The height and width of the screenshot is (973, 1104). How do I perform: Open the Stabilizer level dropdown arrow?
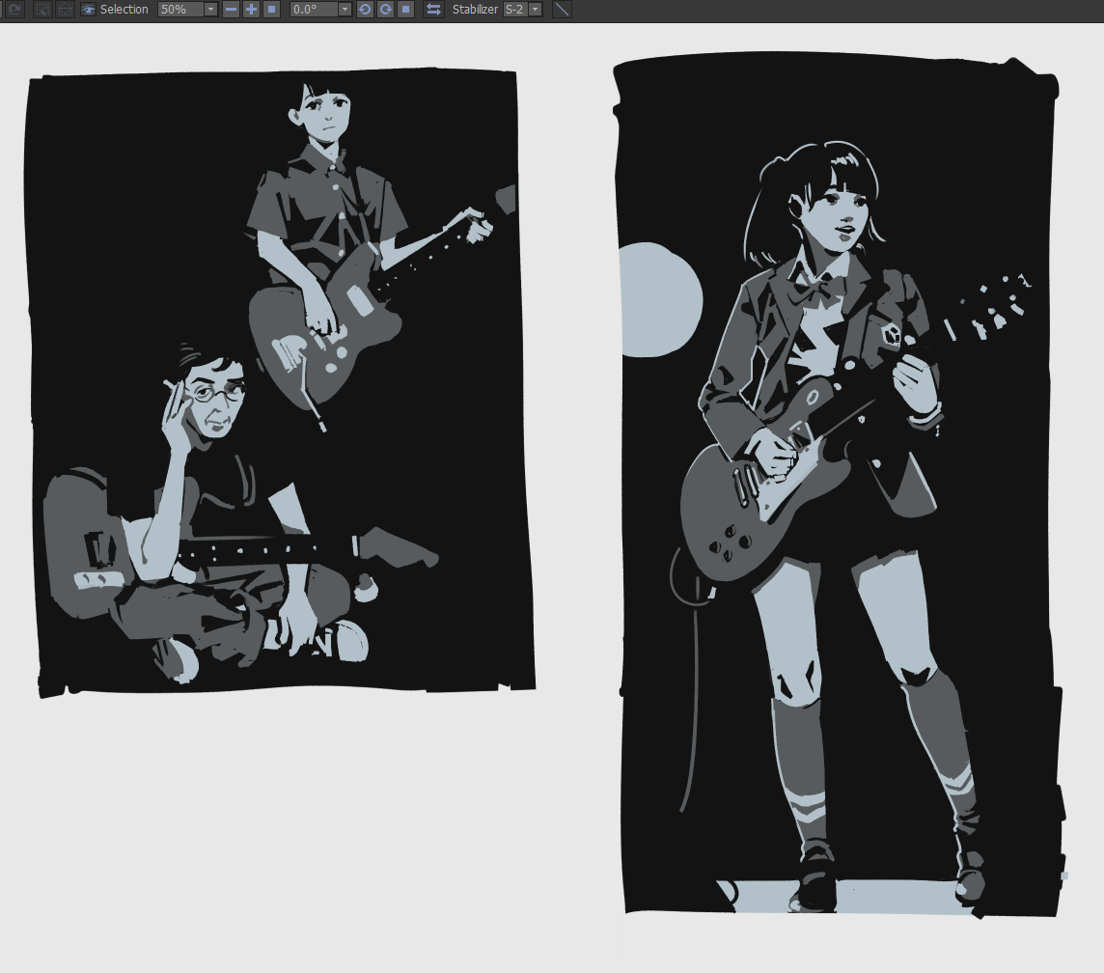[535, 9]
